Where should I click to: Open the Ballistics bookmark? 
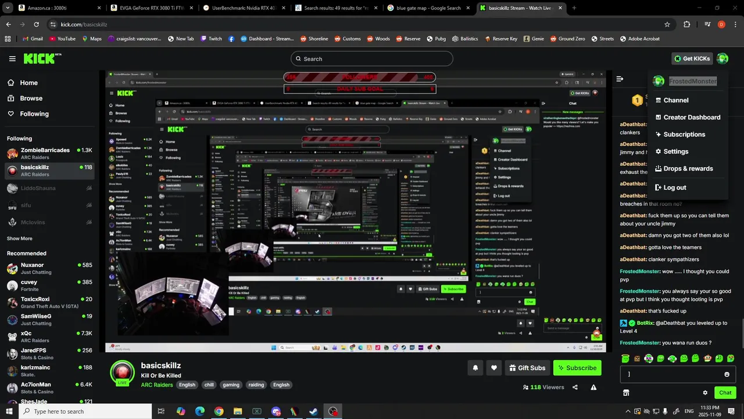pos(464,39)
